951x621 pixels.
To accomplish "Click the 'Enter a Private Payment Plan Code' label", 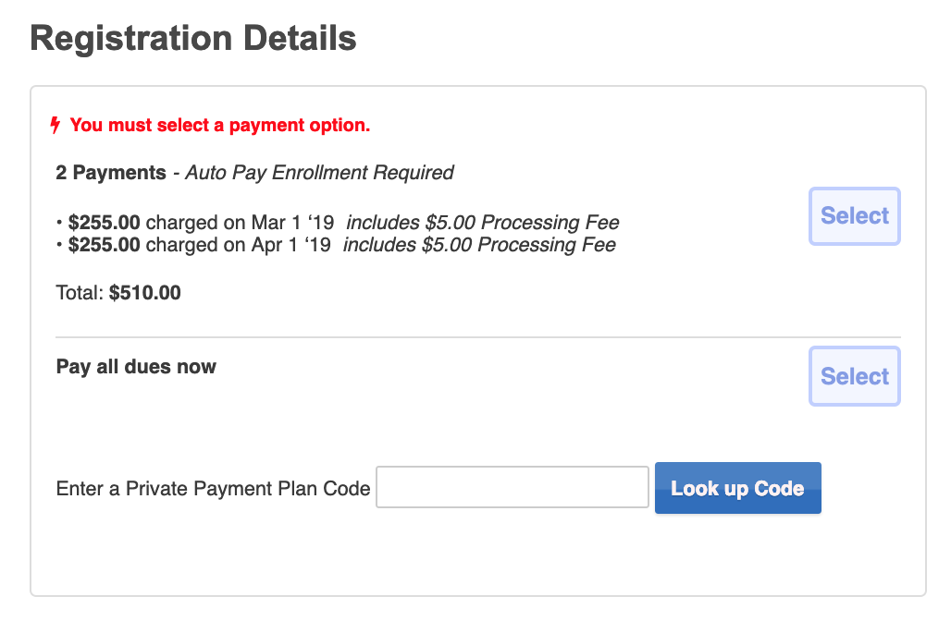I will coord(213,488).
